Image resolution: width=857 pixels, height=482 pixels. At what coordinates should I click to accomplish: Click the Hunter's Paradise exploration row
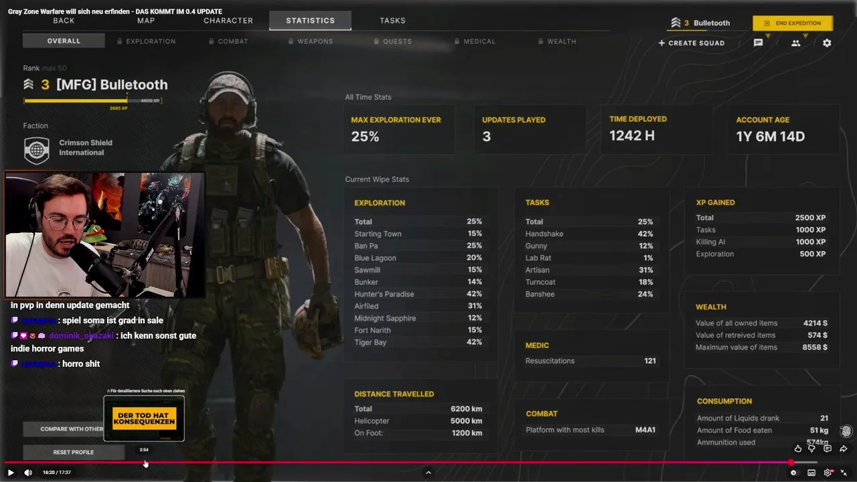click(x=418, y=294)
